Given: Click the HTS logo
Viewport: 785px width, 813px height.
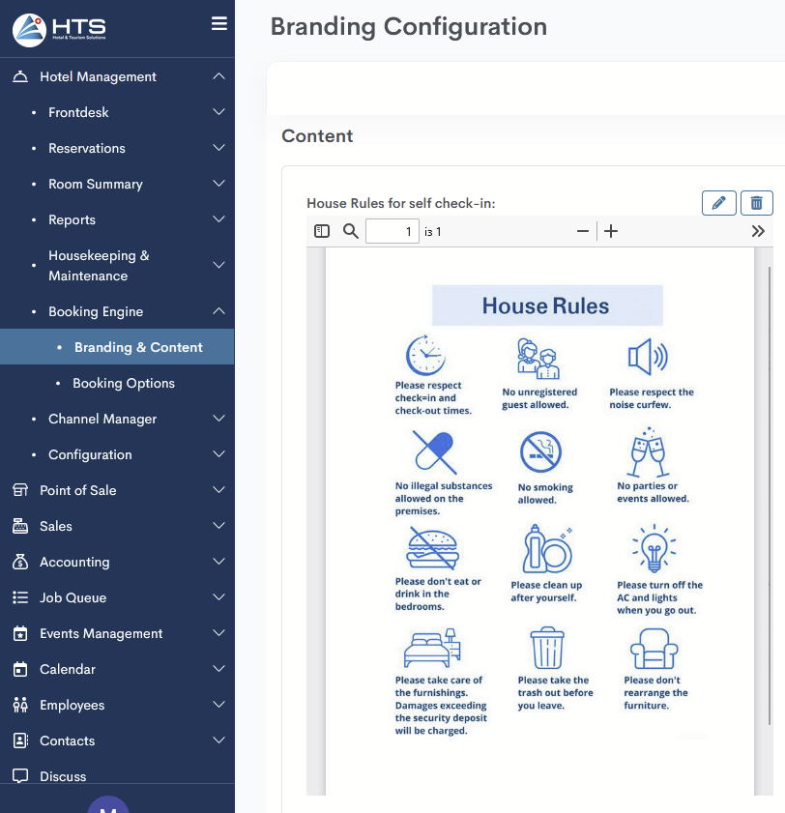Looking at the screenshot, I should (x=60, y=30).
